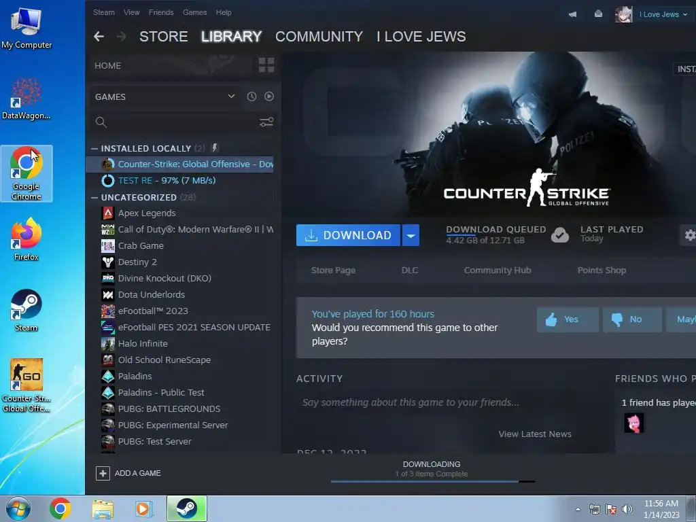Select the Destiny 2 icon
Screen dimensions: 696x522
(x=108, y=262)
